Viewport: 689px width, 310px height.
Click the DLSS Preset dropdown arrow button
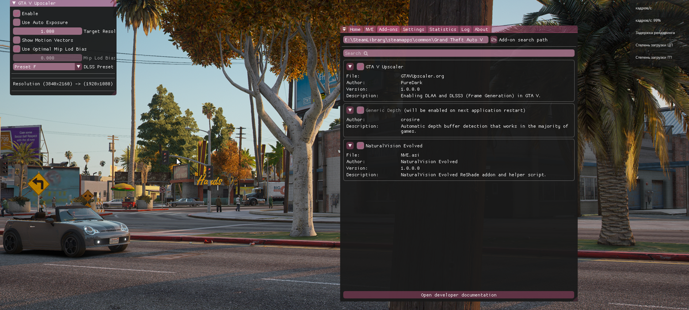(x=79, y=67)
